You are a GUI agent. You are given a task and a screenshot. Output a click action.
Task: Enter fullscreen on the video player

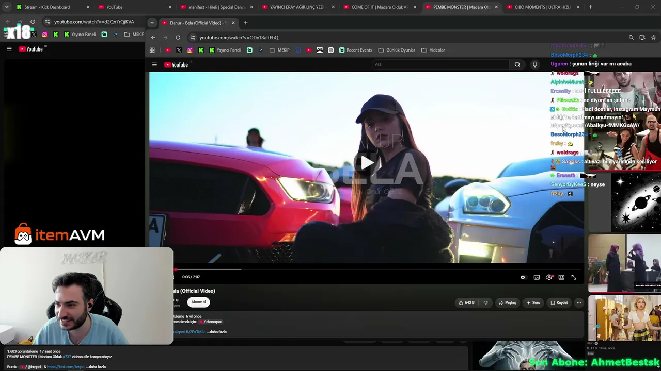(574, 277)
